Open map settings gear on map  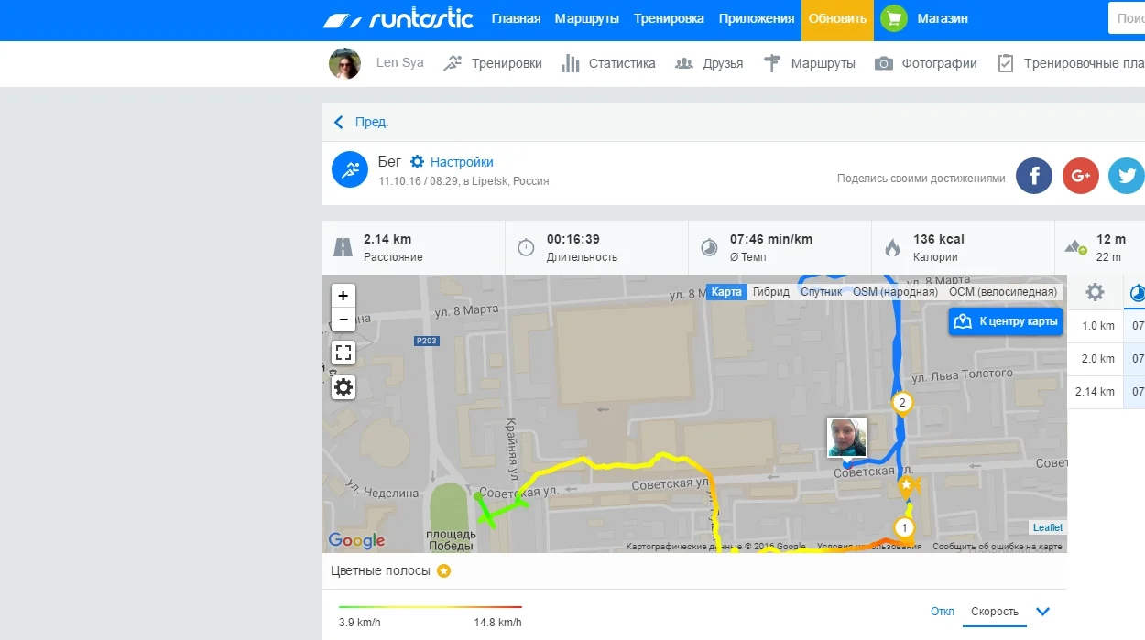click(343, 387)
